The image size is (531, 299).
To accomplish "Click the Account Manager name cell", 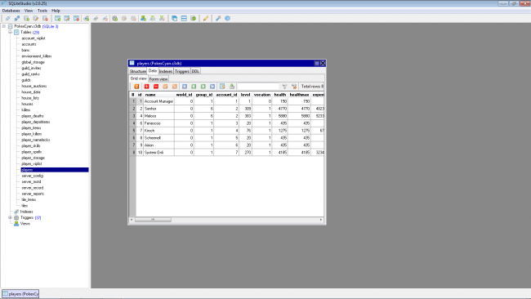I will (158, 101).
